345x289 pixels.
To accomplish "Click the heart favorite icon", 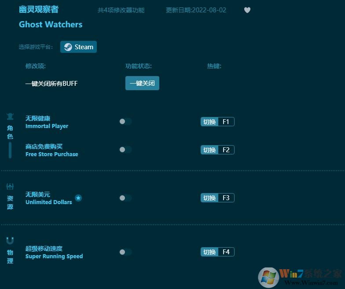I will (247, 10).
